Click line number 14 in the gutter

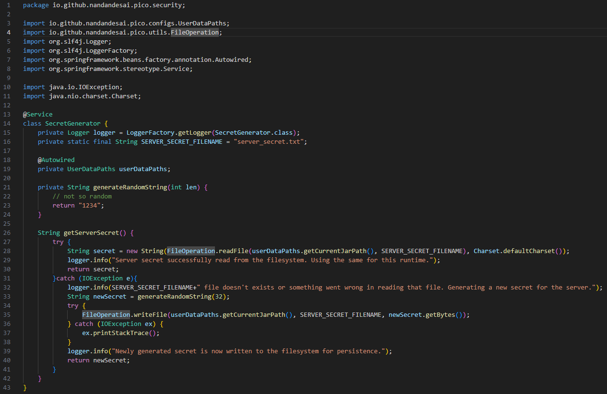(x=7, y=124)
